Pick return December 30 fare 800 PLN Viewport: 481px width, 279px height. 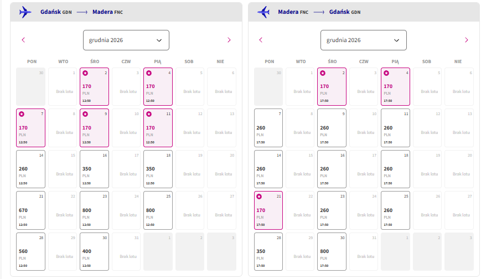tap(332, 252)
